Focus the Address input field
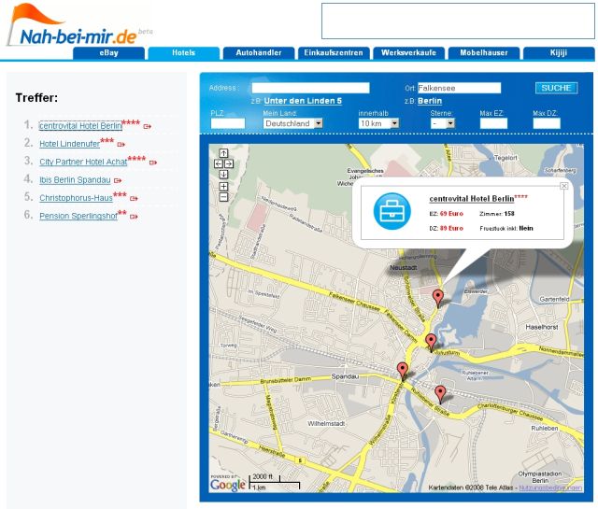The image size is (598, 509). 310,88
